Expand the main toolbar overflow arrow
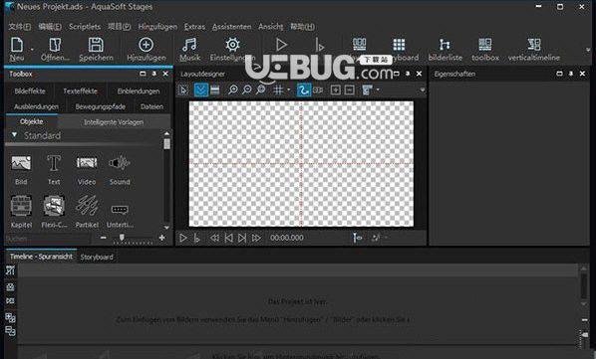Screen dimensions: 596x359 pyautogui.click(x=588, y=50)
